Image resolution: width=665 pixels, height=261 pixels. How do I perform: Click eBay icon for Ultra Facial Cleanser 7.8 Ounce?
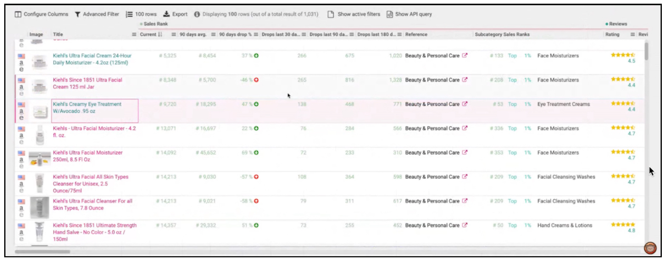click(22, 214)
